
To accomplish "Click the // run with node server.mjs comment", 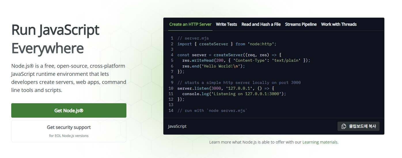I will coord(213,110).
